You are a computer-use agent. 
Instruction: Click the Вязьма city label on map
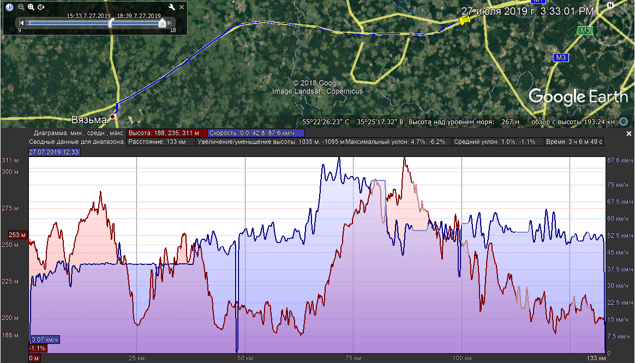88,119
